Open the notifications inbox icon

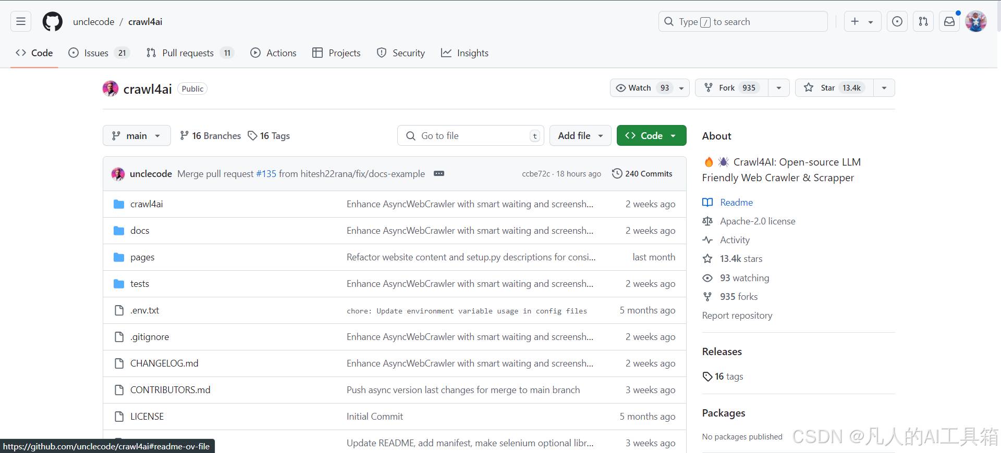pyautogui.click(x=949, y=21)
